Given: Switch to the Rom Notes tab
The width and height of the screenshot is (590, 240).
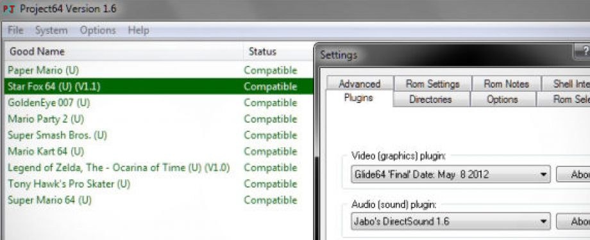Looking at the screenshot, I should [506, 84].
